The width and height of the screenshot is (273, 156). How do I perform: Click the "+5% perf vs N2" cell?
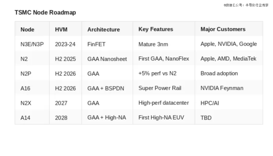click(157, 73)
